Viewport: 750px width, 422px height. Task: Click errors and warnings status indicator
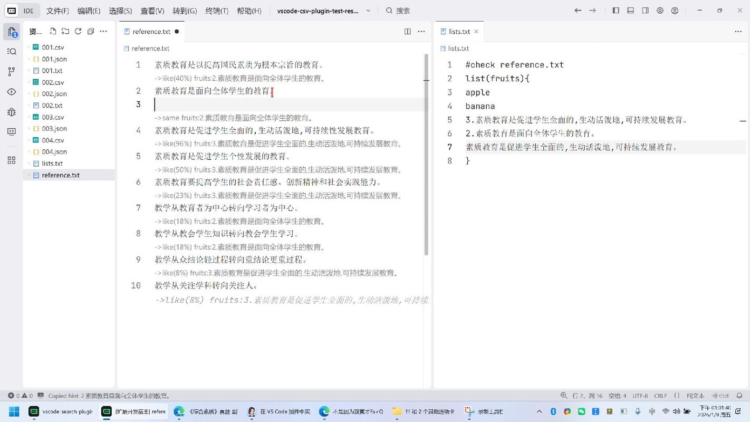[x=20, y=396]
